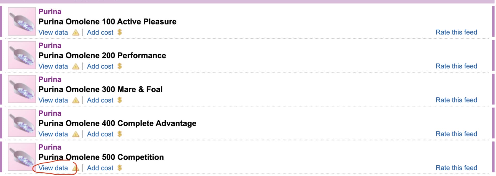Viewport: 496px width, 176px height.
Task: View data for Omolene 500 Competition
Action: 53,168
